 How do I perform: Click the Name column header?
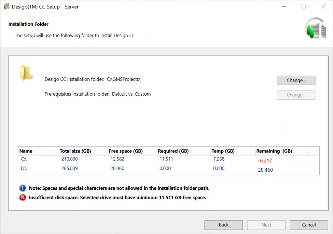(26, 151)
